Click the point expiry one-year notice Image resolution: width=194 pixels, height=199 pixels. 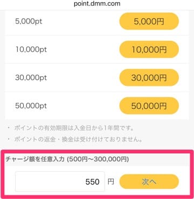(74, 128)
